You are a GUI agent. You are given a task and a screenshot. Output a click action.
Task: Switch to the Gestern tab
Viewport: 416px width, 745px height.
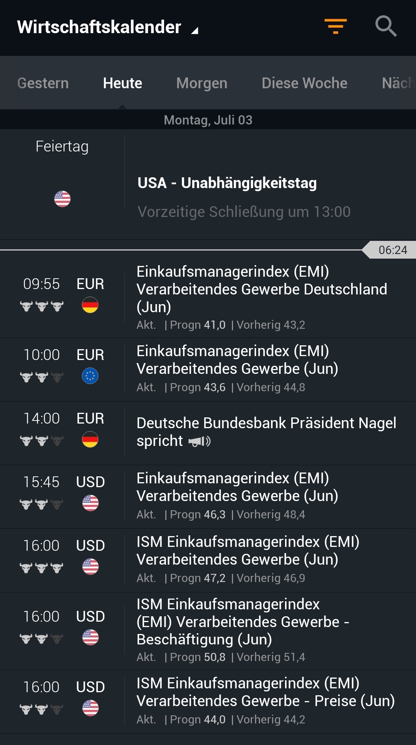[x=43, y=83]
